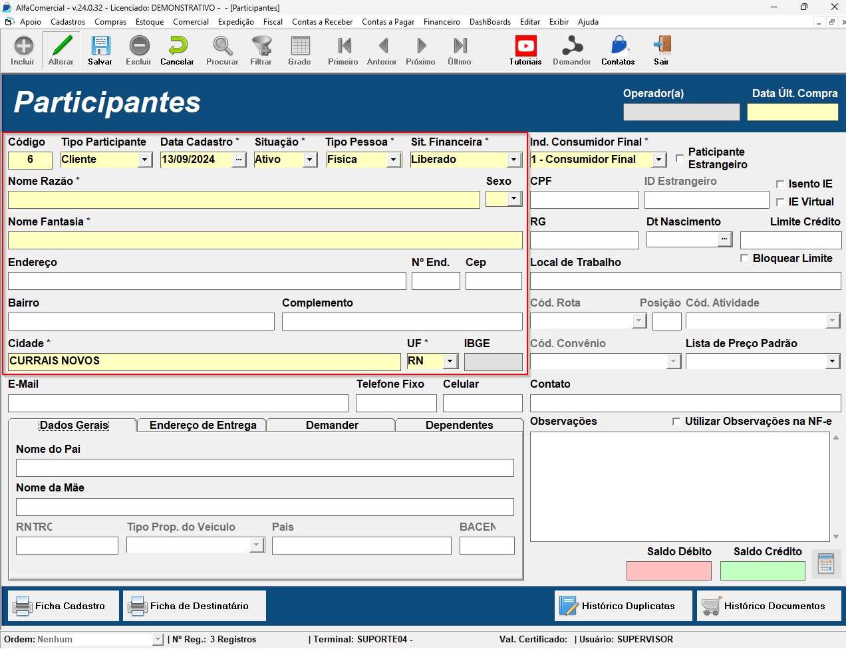Click the Demander toolbar icon

click(572, 47)
